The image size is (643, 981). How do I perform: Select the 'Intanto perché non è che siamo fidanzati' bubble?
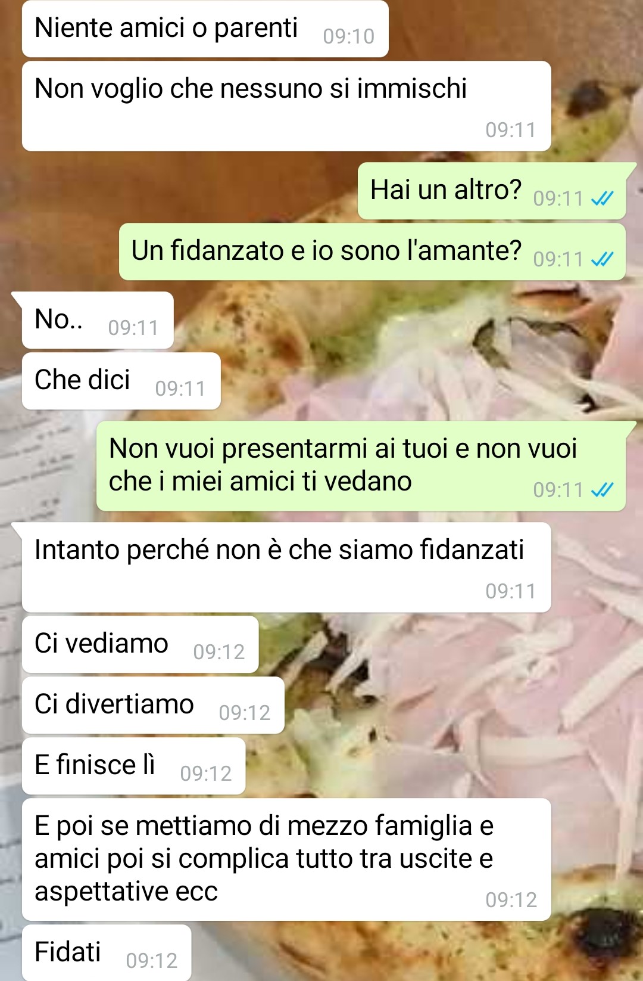[286, 567]
